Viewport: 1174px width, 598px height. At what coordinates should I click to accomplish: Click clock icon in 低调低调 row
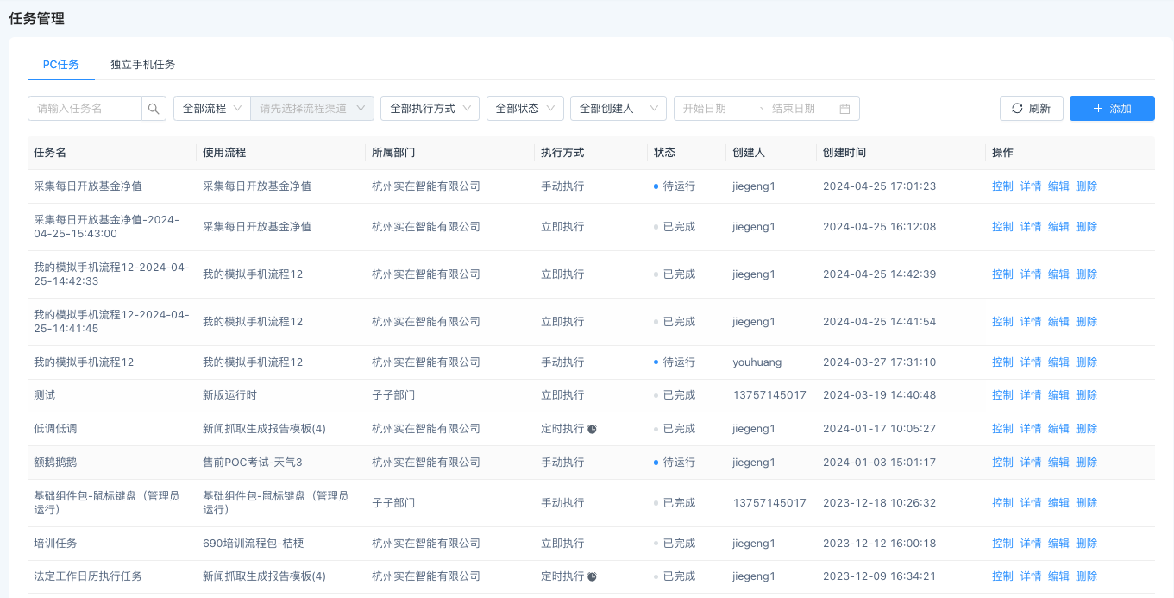click(x=593, y=429)
